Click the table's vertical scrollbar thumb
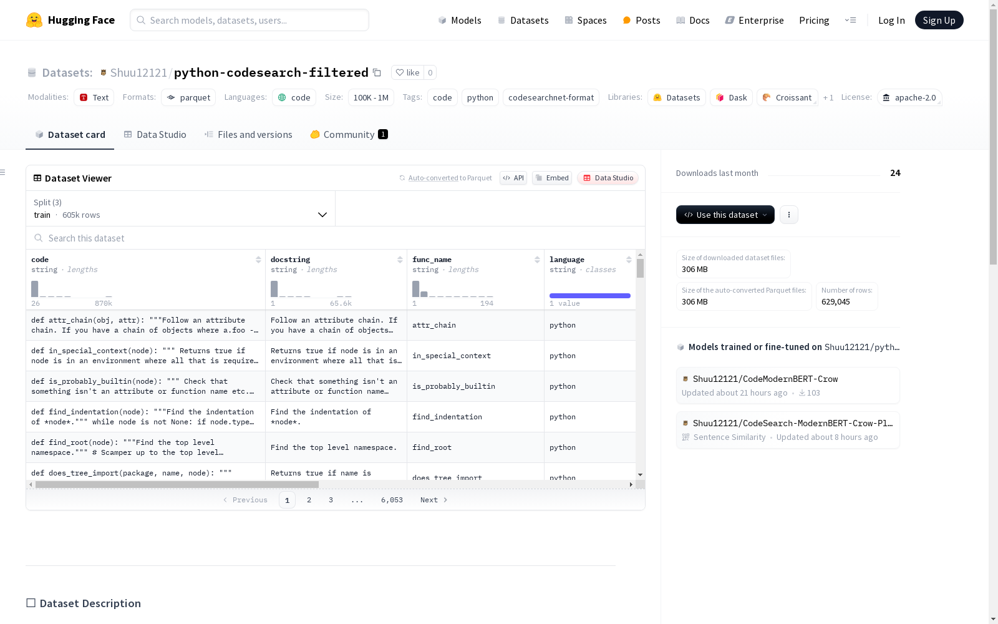Image resolution: width=998 pixels, height=624 pixels. pyautogui.click(x=640, y=268)
